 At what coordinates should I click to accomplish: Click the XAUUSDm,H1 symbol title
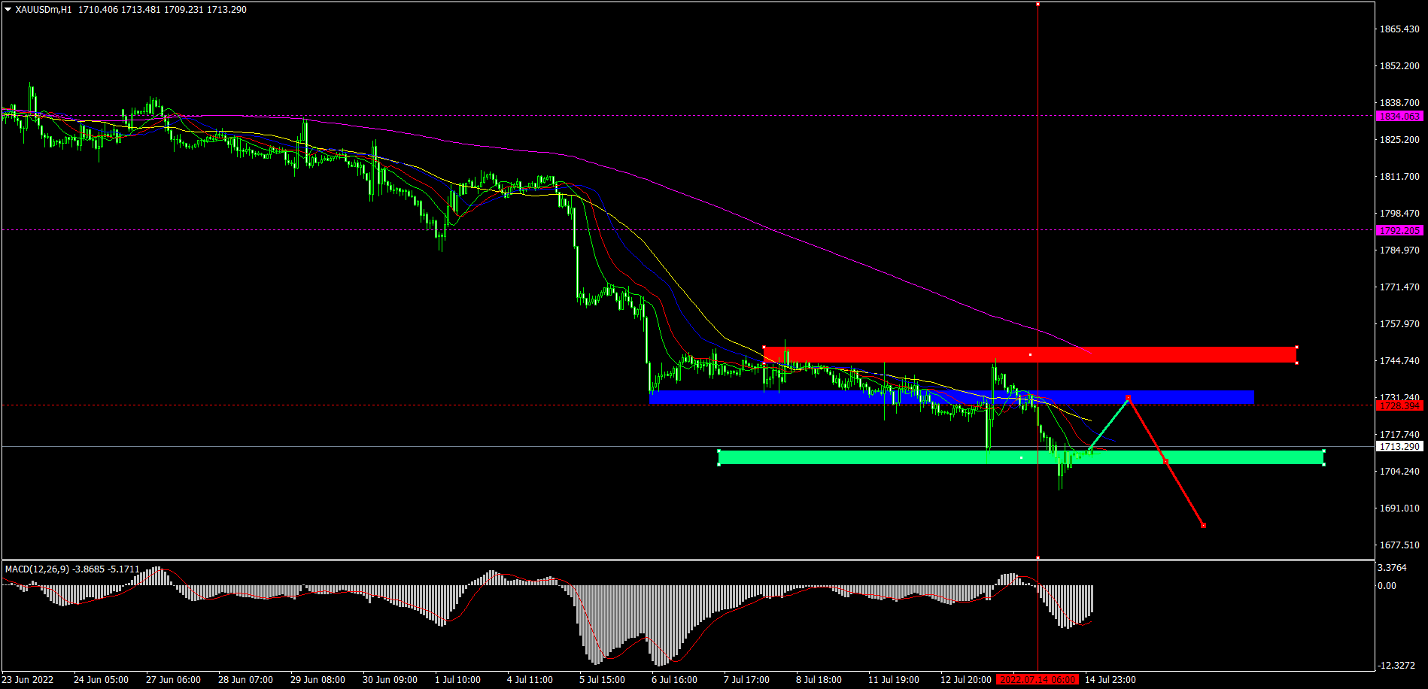[44, 10]
